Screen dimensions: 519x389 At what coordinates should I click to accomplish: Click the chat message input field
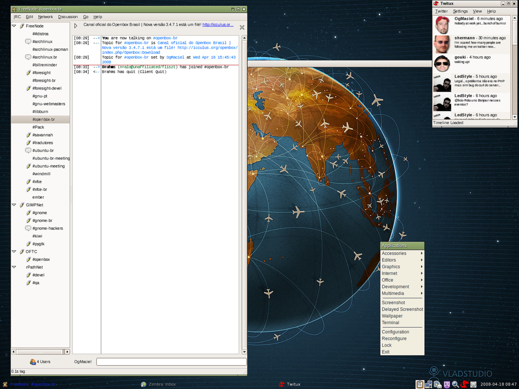171,362
